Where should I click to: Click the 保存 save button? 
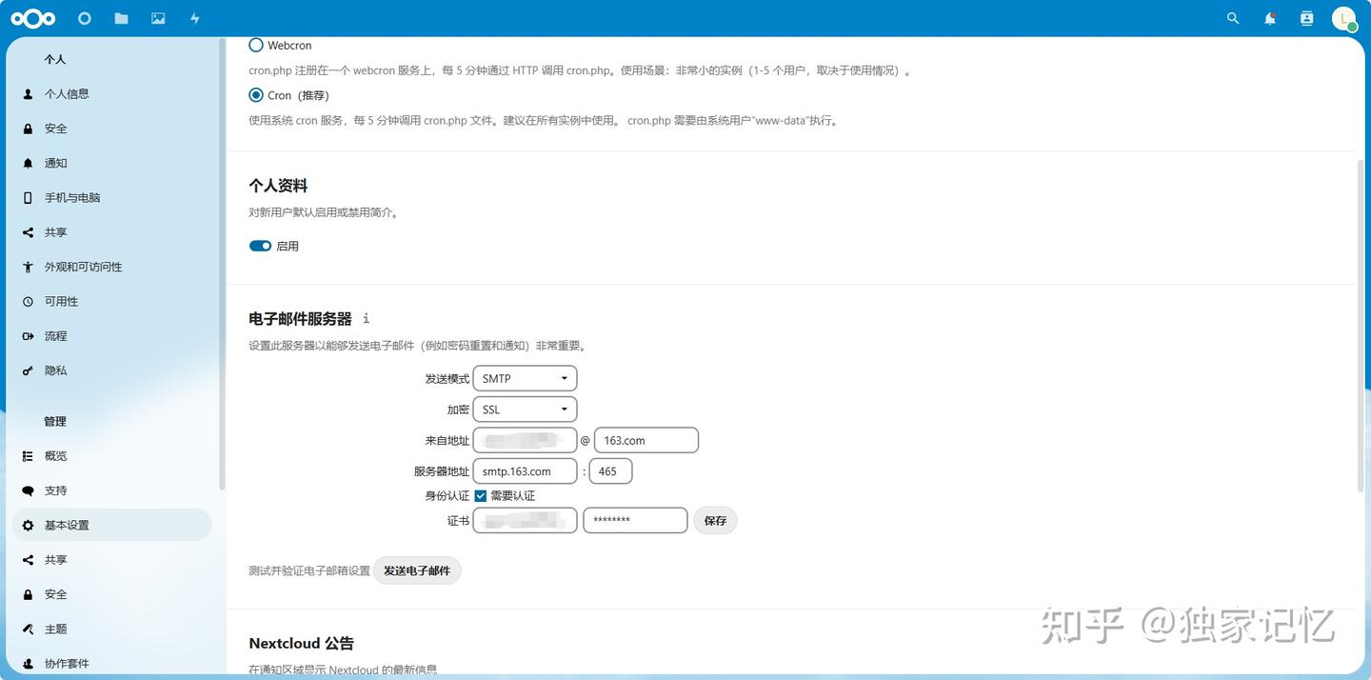715,520
